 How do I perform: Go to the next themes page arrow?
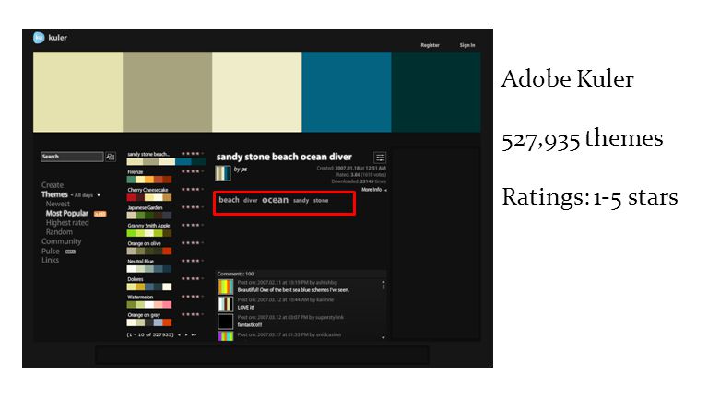click(x=186, y=334)
